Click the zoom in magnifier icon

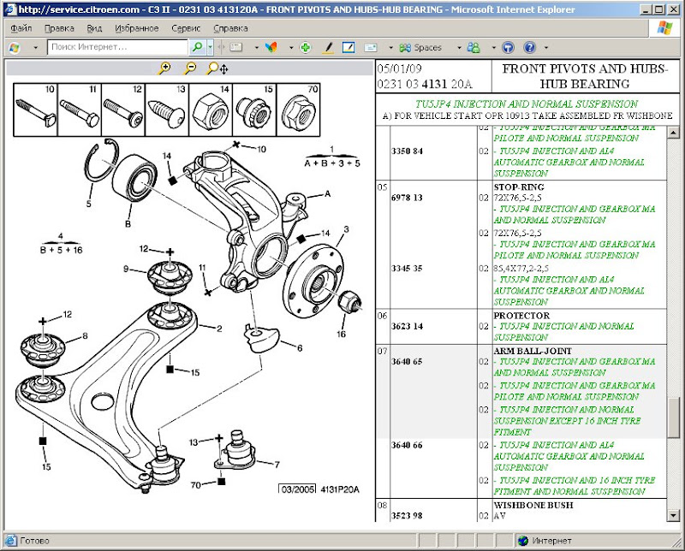[x=165, y=68]
